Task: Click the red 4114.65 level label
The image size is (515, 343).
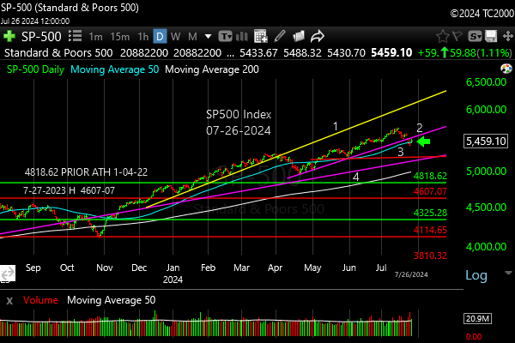Action: coord(430,230)
